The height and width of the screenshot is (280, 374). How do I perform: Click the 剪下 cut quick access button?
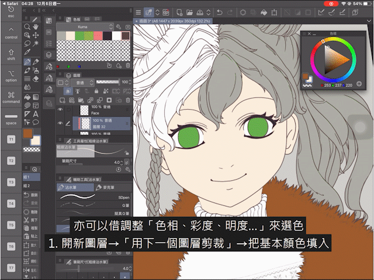click(x=31, y=220)
